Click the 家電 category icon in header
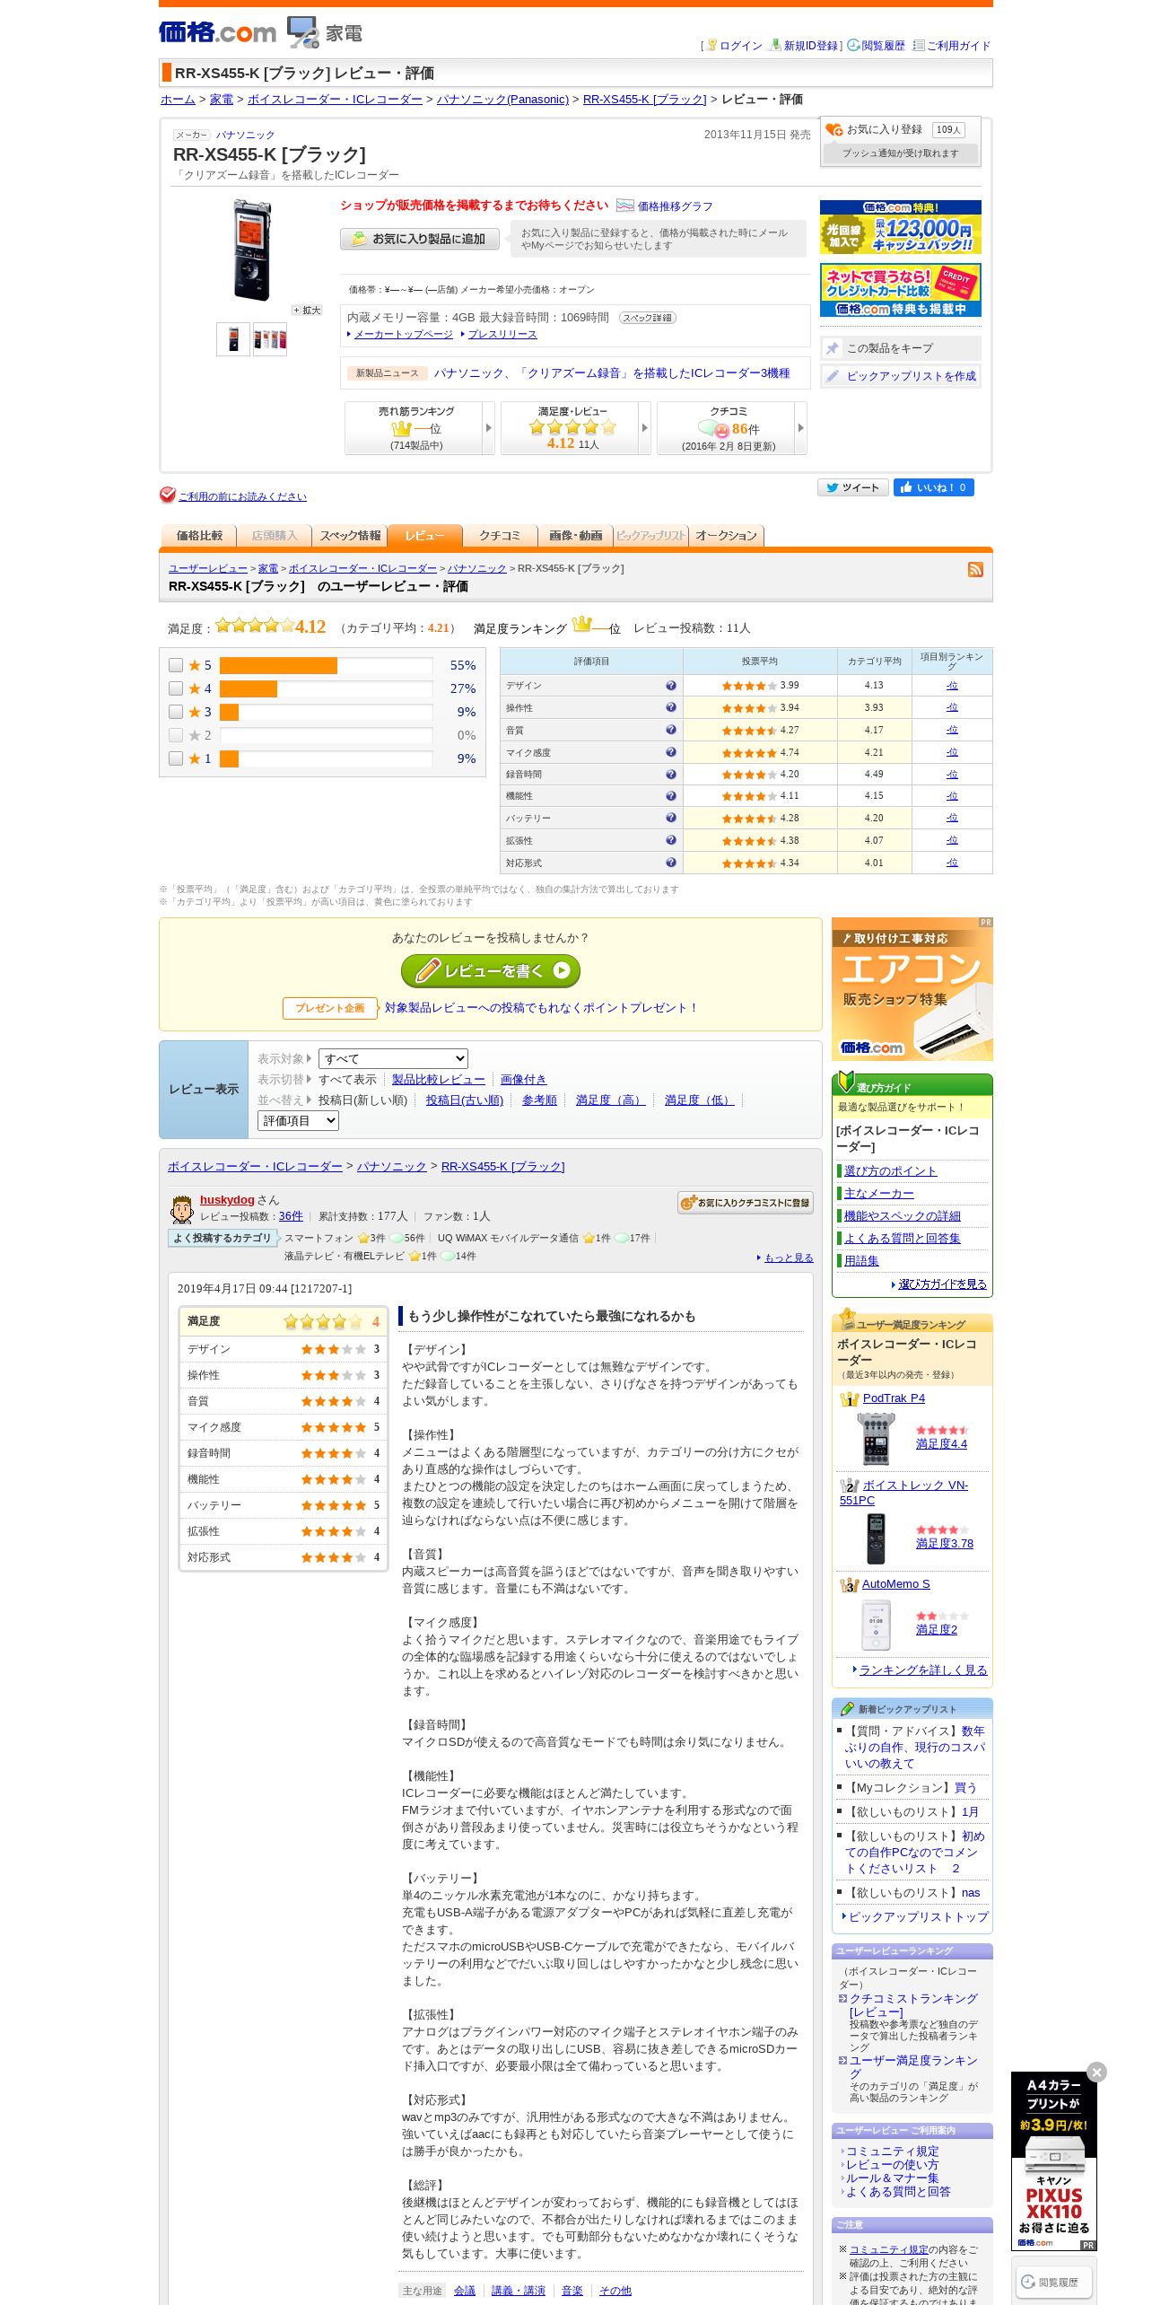 tap(303, 31)
